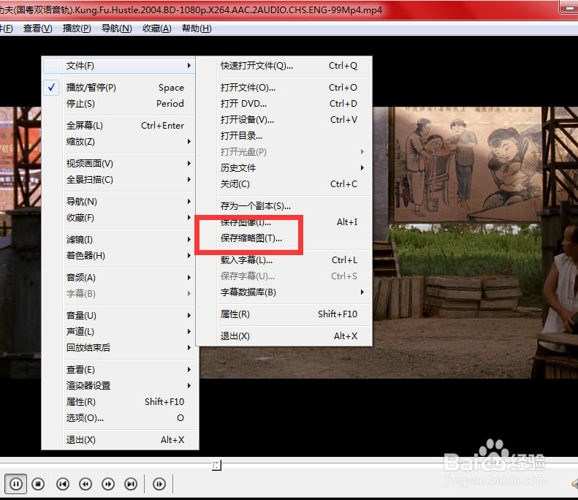Open the 查看(E) submenu
Screen dimensions: 578x500
click(x=119, y=370)
